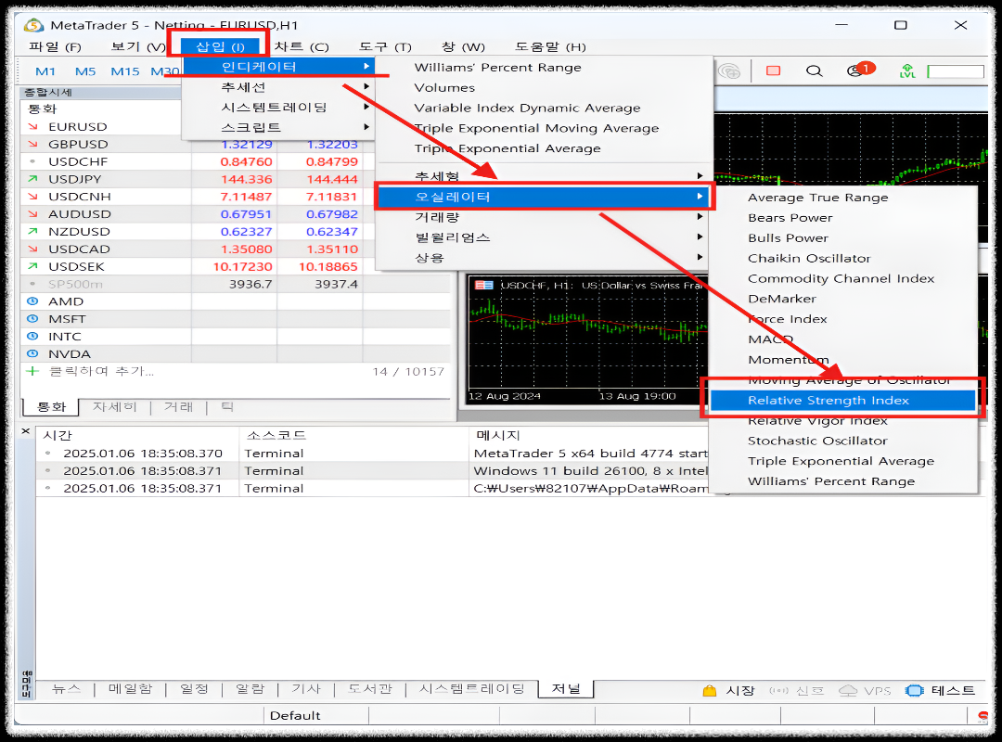Open the 신호 signals icon
The width and height of the screenshot is (1002, 742).
778,690
